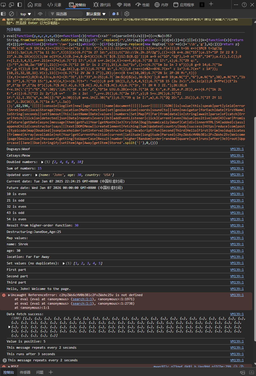The width and height of the screenshot is (256, 376).
Task: Toggle live expression eye icon
Action: point(40,14)
